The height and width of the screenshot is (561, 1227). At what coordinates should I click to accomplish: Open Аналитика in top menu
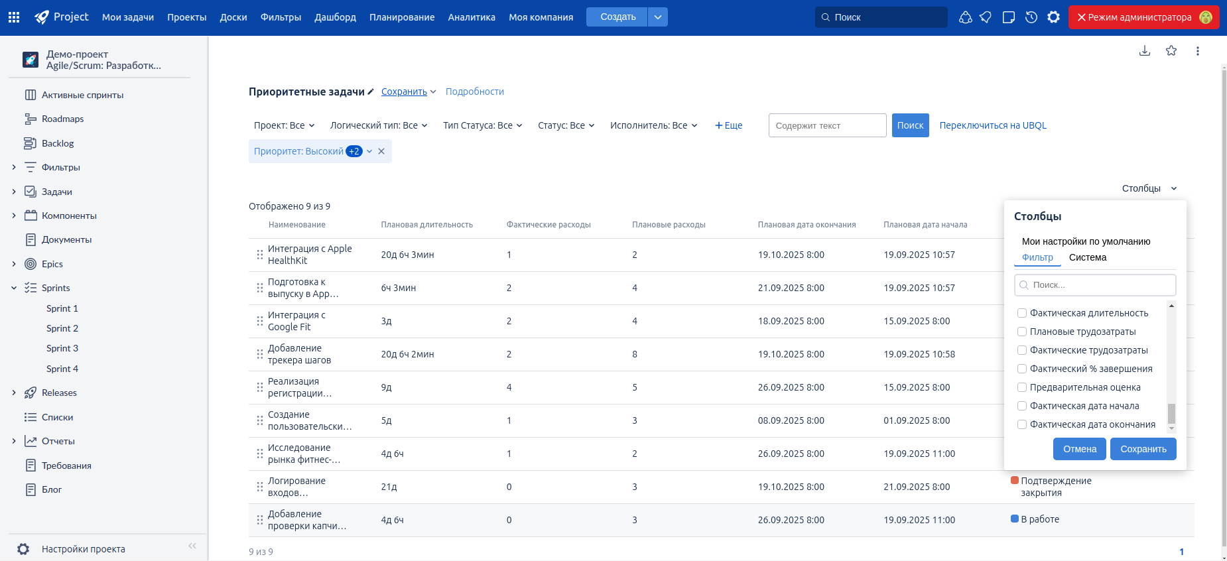(x=471, y=17)
